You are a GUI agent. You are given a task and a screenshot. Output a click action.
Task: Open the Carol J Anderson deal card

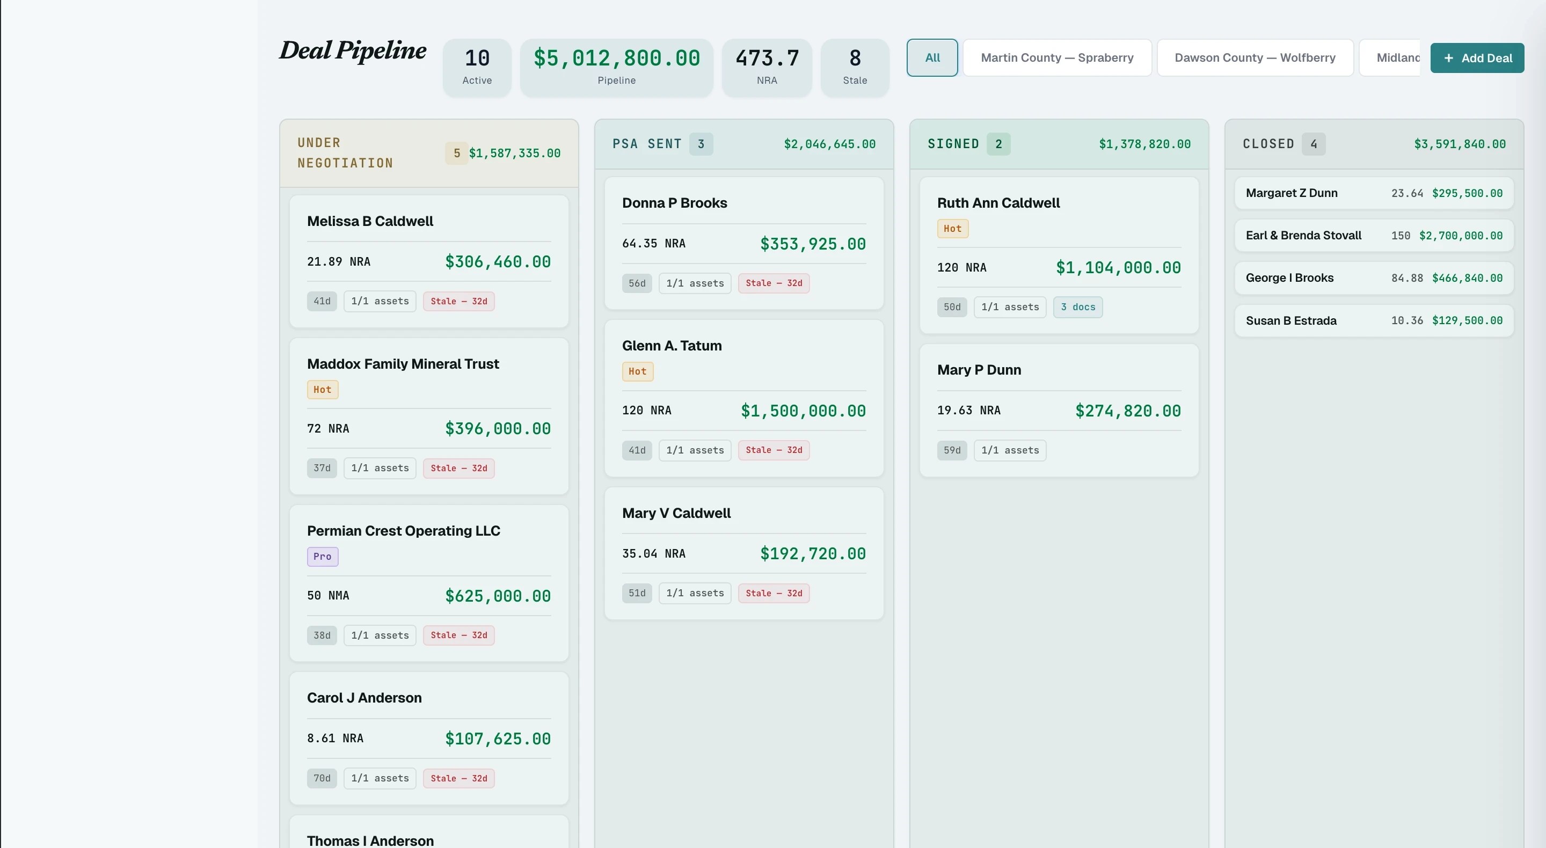428,737
